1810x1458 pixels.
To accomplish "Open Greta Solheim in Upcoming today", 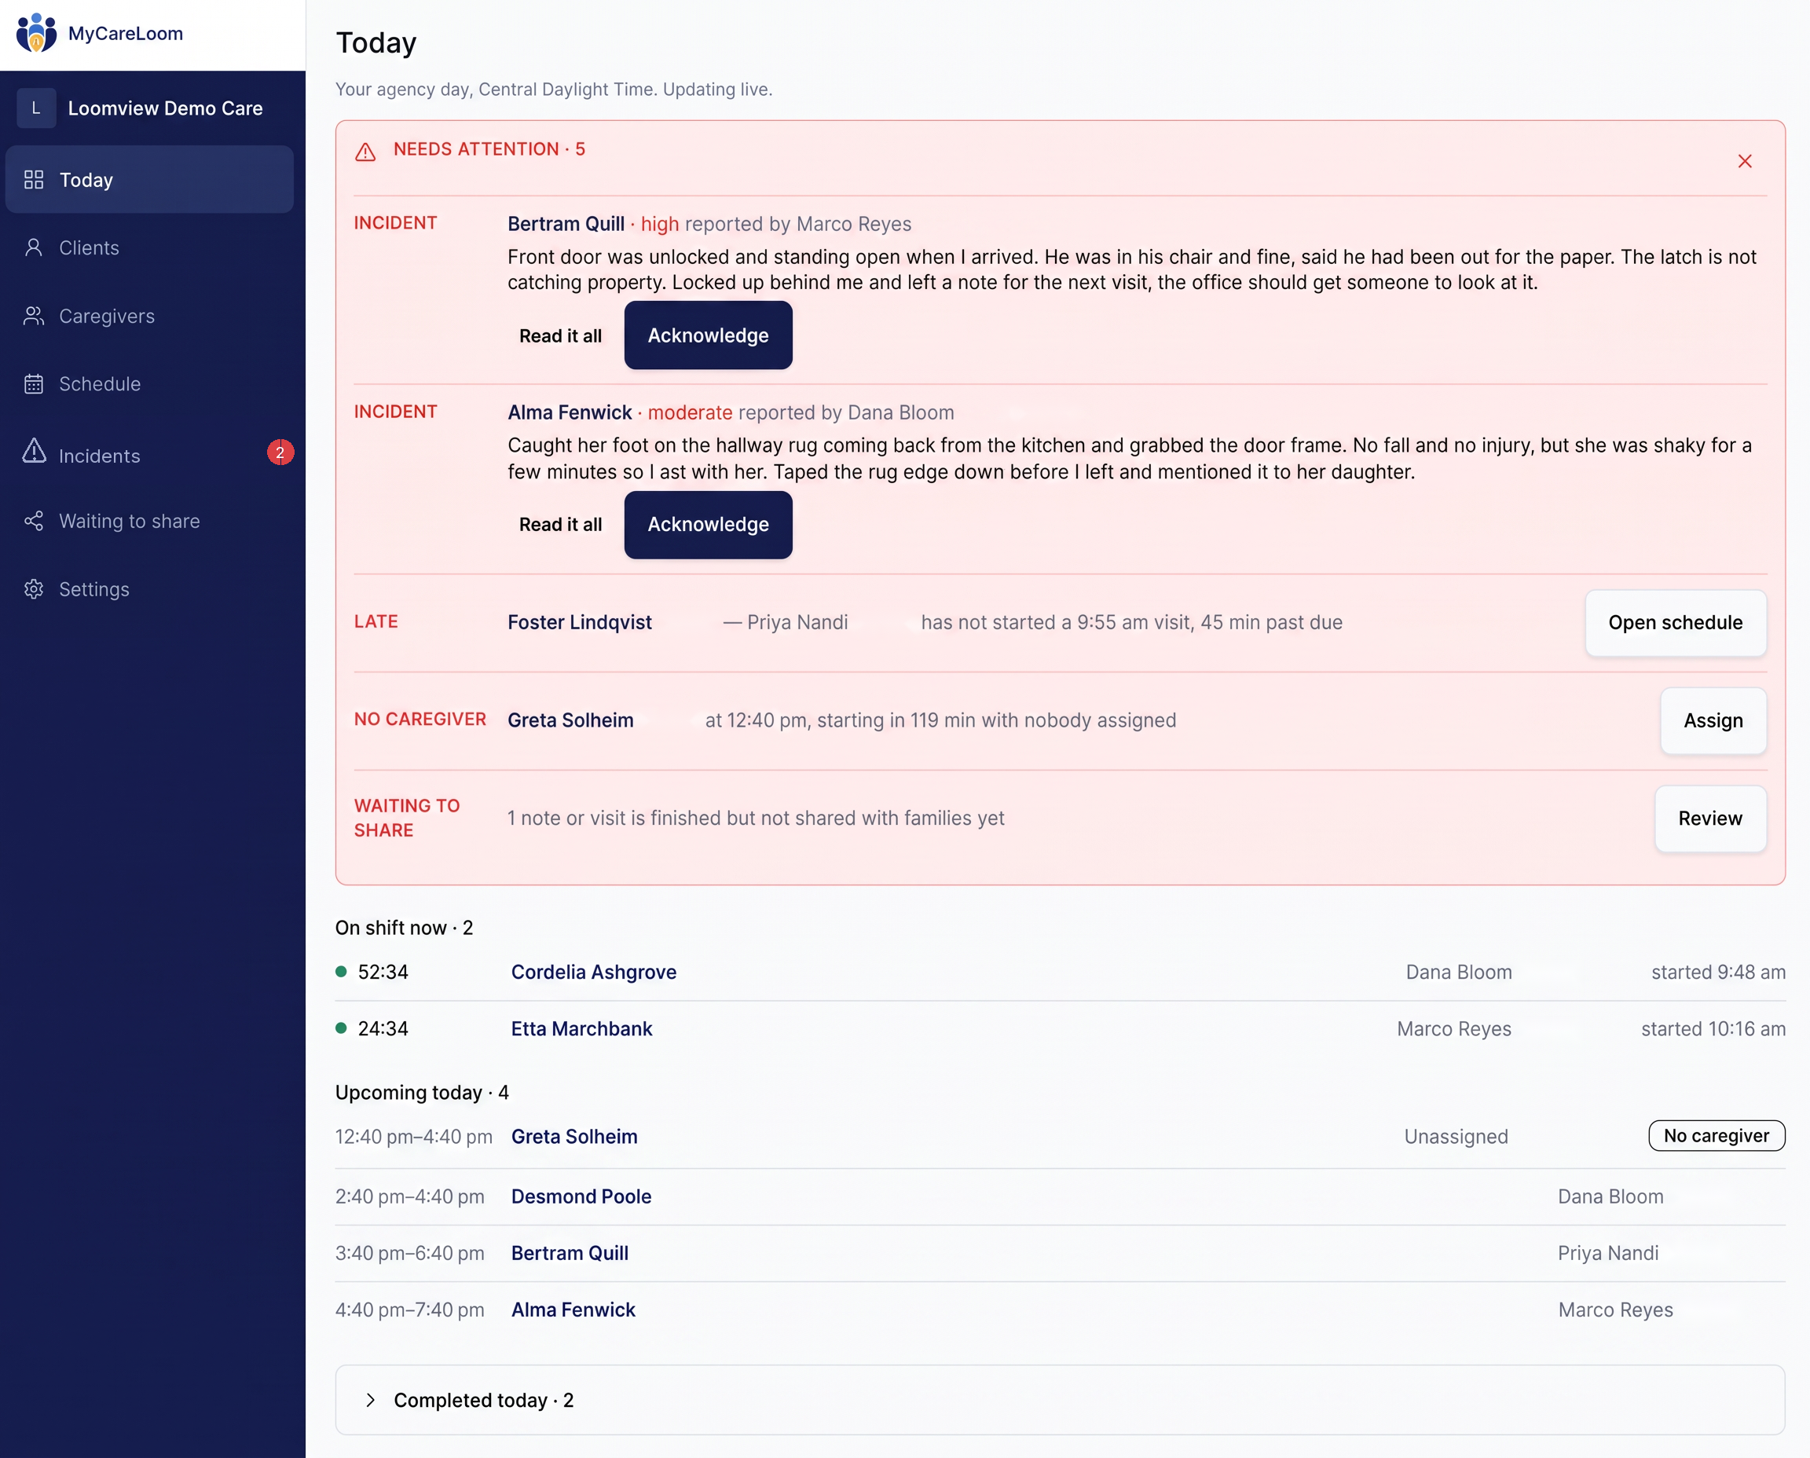I will (574, 1137).
